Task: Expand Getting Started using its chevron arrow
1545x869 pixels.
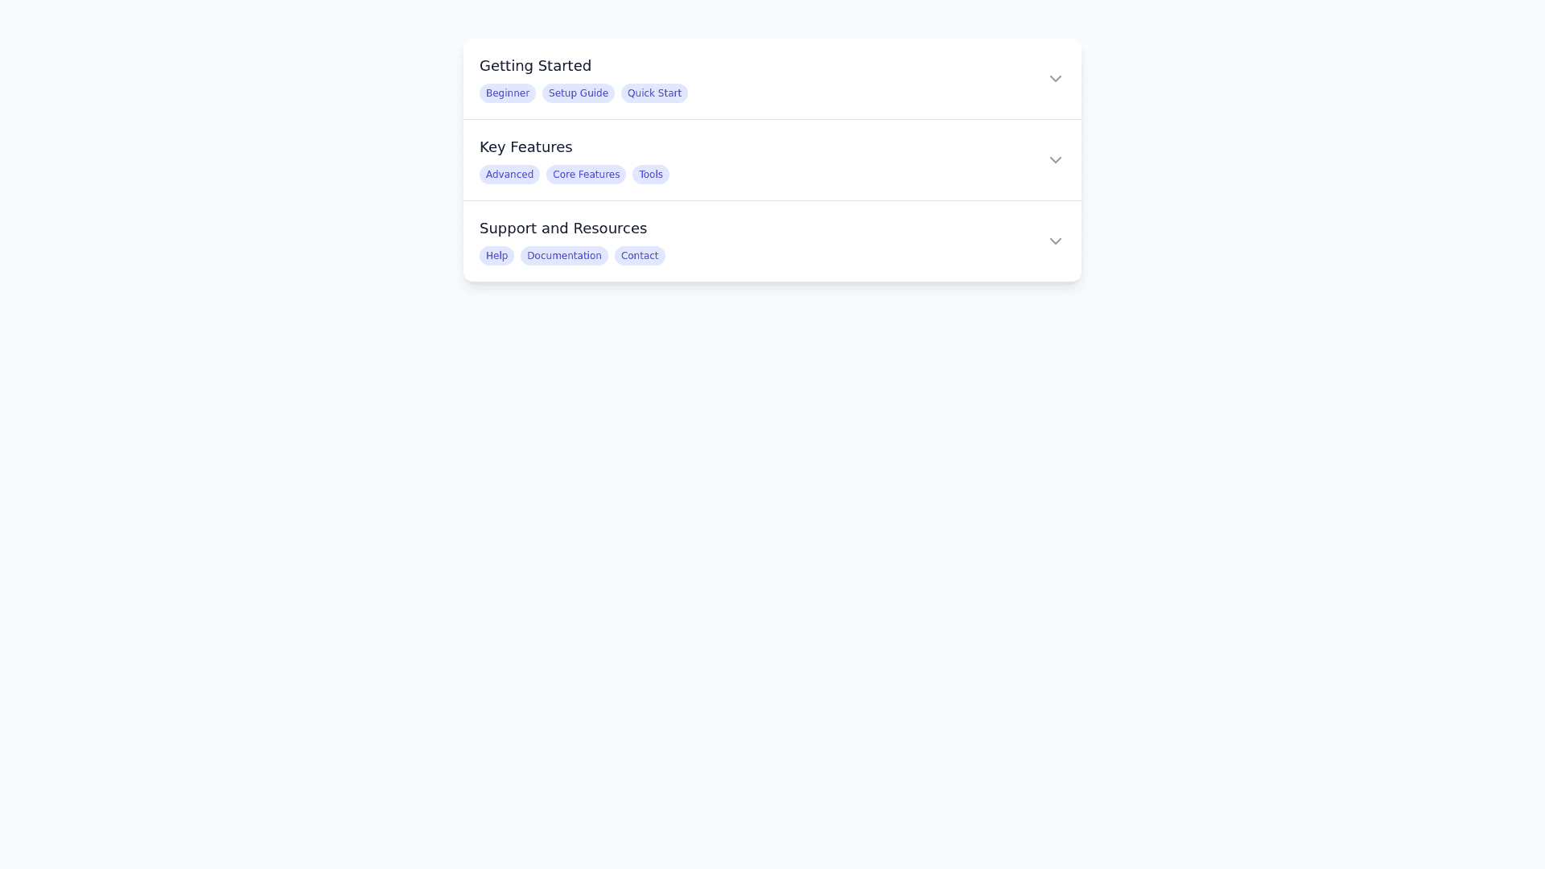Action: (x=1055, y=79)
